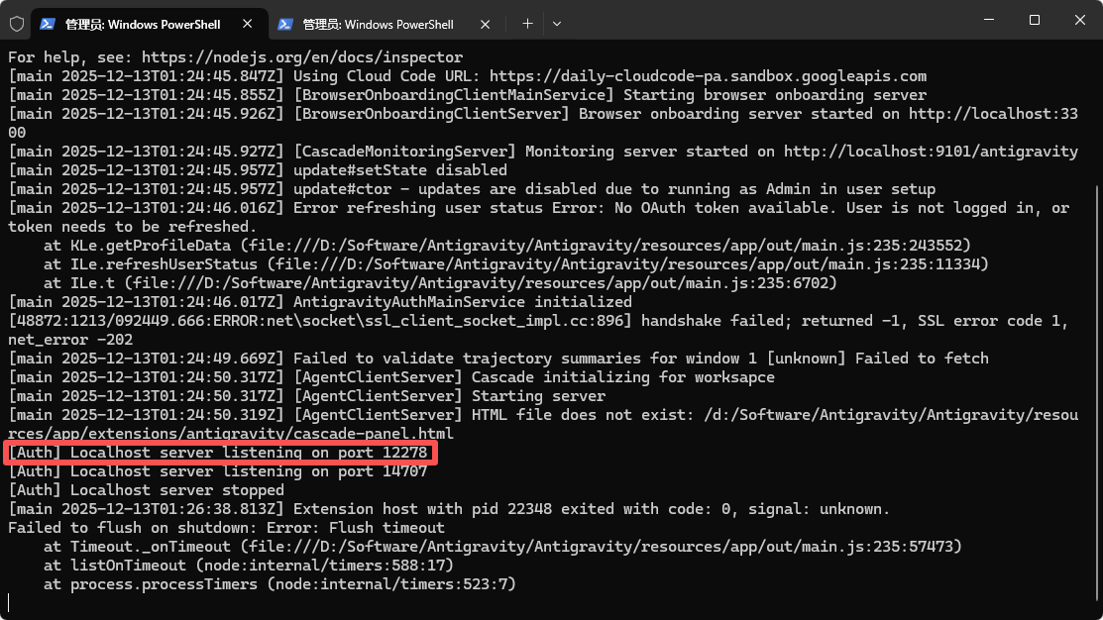Open the localhost:9101/antigravity monitoring server URL

930,152
